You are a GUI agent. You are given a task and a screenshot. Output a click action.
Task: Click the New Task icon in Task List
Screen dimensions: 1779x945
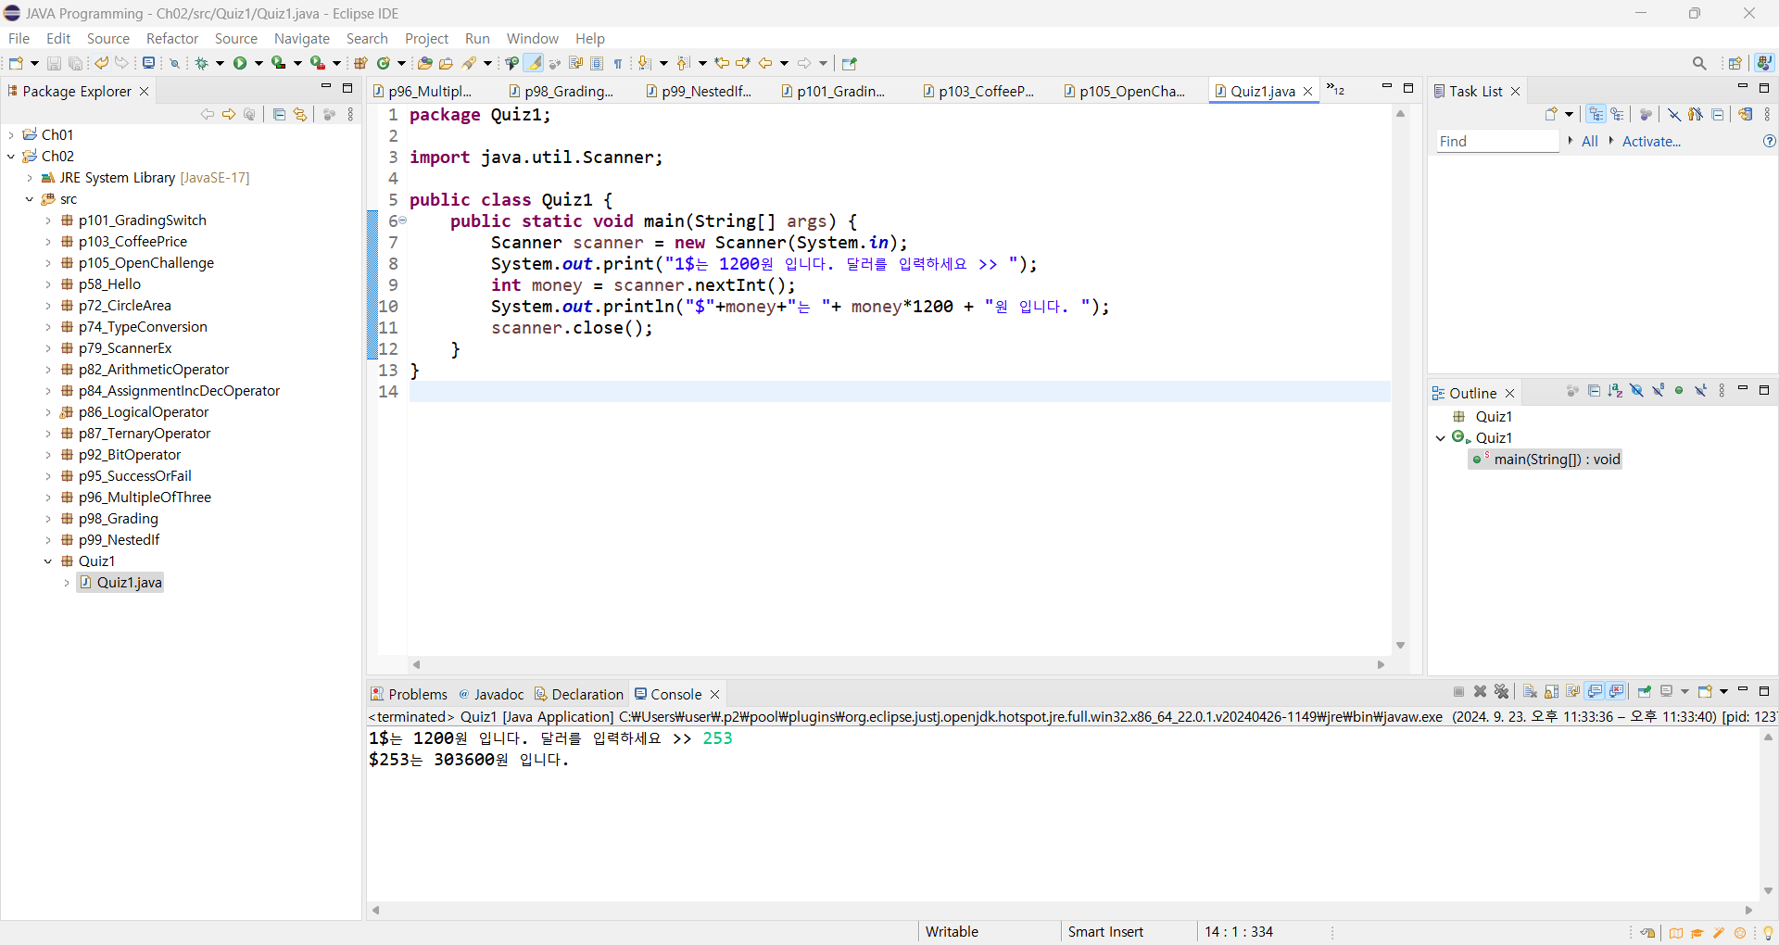(x=1551, y=114)
